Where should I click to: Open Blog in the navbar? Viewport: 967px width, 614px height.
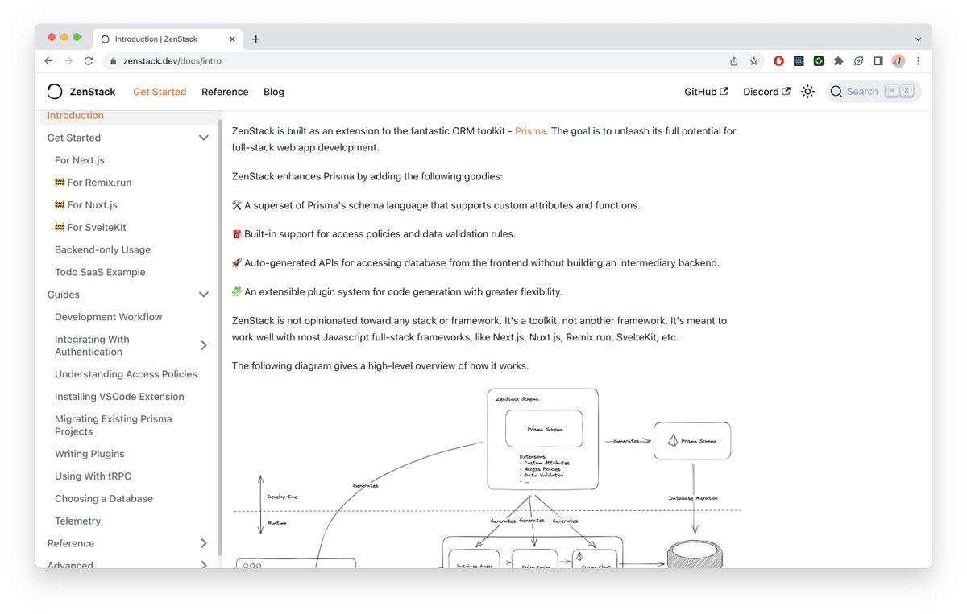pyautogui.click(x=274, y=92)
